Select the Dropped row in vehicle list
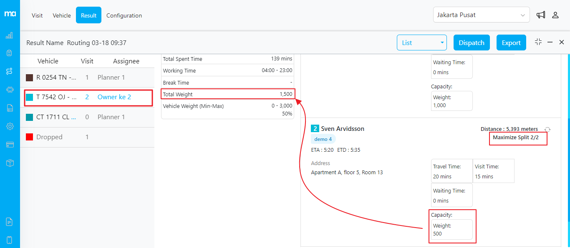Screen dimensions: 570x248 coord(49,137)
